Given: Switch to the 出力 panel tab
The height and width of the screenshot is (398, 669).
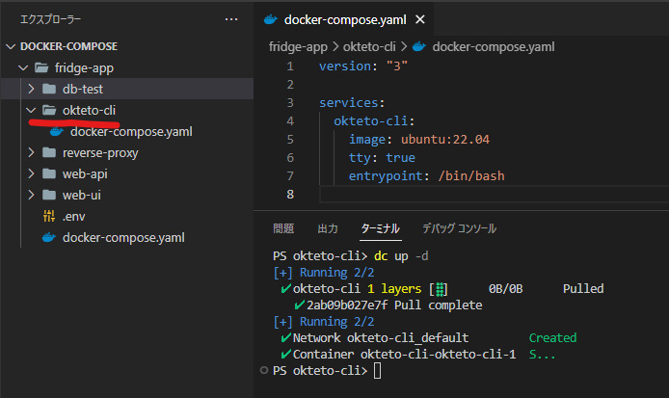Looking at the screenshot, I should (x=328, y=228).
